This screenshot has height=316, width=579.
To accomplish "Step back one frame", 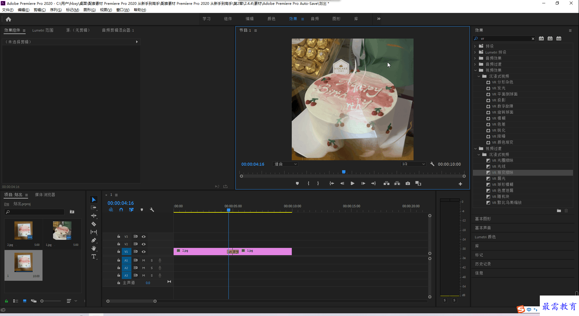I will [342, 183].
